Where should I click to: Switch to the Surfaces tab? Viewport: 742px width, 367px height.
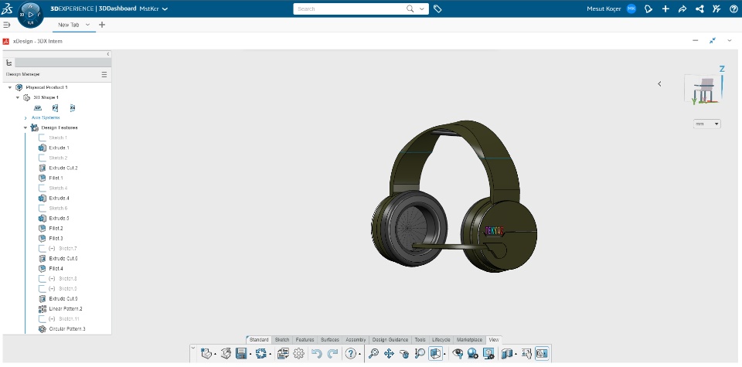point(330,339)
